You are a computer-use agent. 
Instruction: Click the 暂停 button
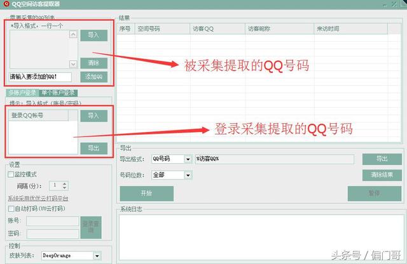[375, 194]
